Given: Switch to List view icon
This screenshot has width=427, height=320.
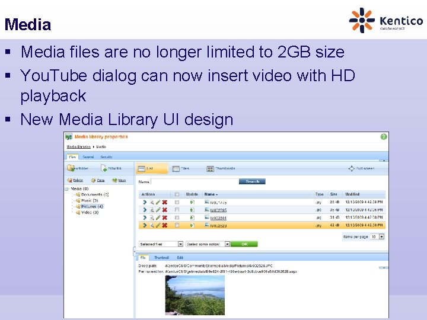Looking at the screenshot, I should tap(141, 169).
